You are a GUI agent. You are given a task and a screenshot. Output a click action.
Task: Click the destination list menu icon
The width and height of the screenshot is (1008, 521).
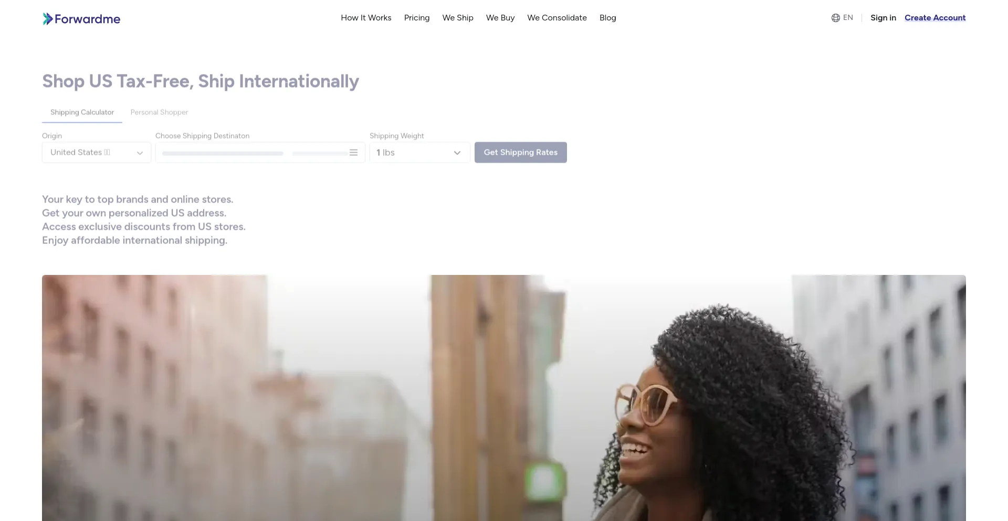(x=353, y=153)
